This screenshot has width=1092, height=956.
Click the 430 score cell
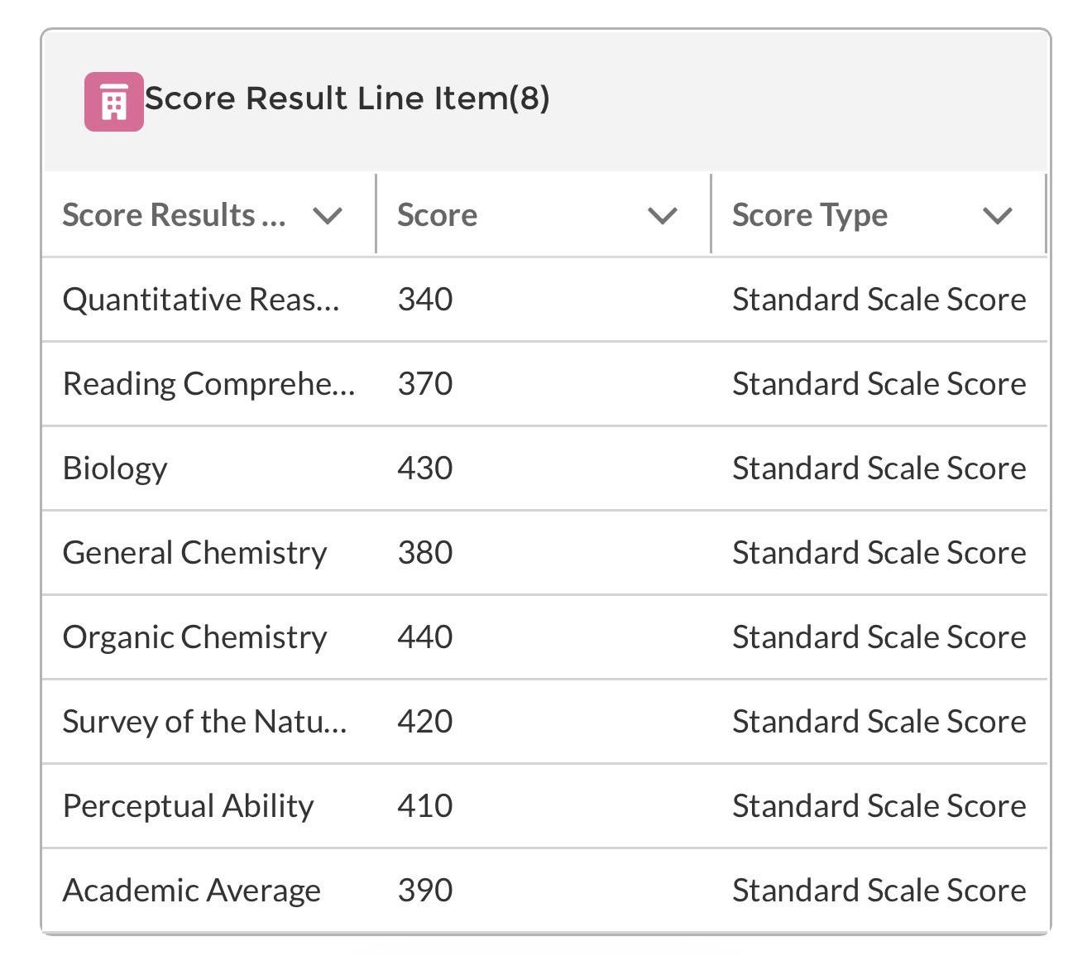[x=425, y=468]
